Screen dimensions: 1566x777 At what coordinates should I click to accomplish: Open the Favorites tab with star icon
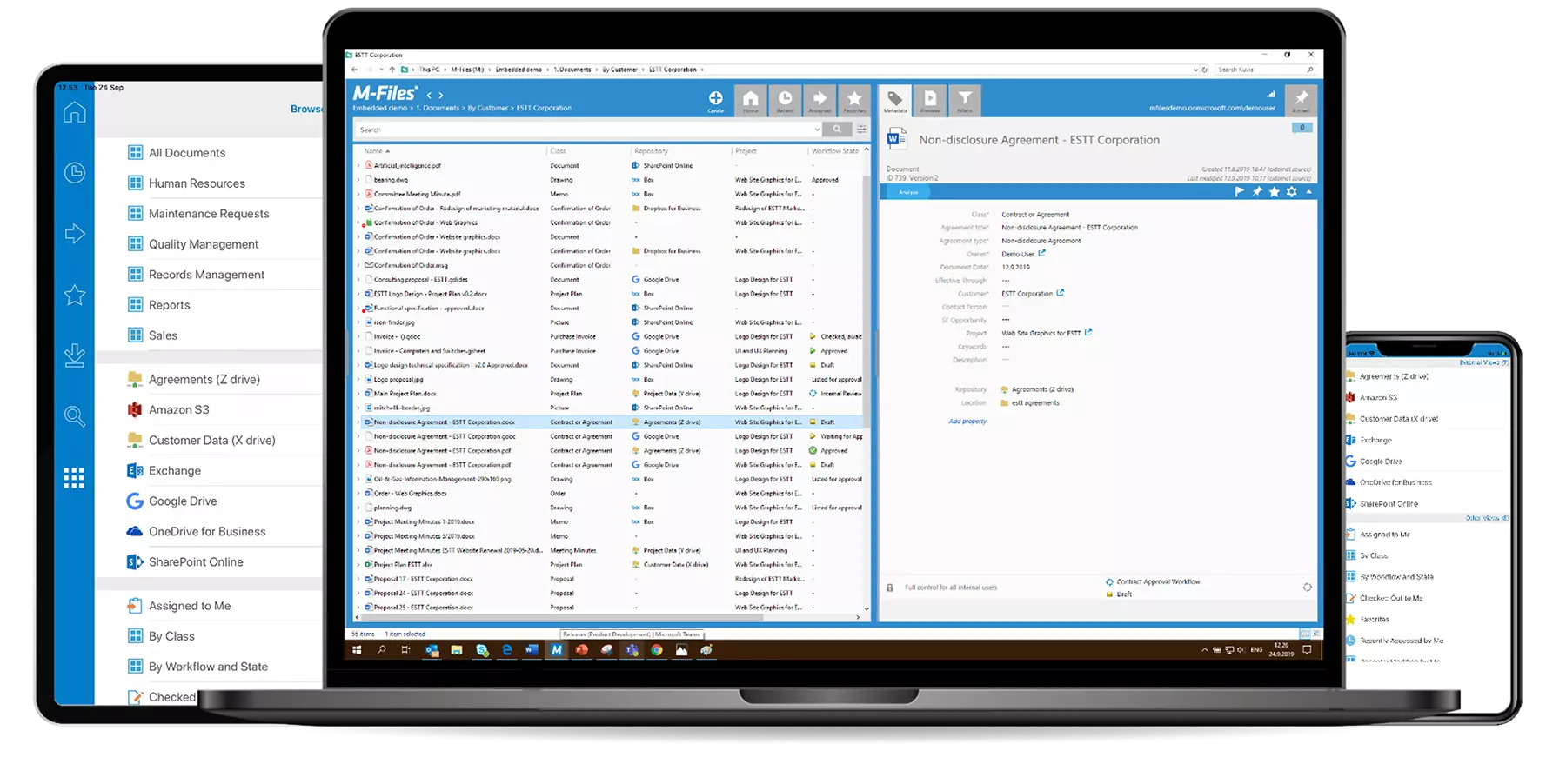pos(854,100)
